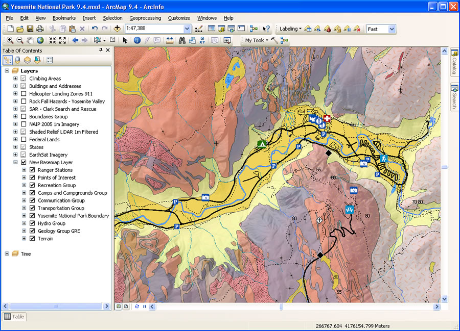The image size is (460, 331).
Task: Save the map with the floppy icon
Action: [x=30, y=29]
